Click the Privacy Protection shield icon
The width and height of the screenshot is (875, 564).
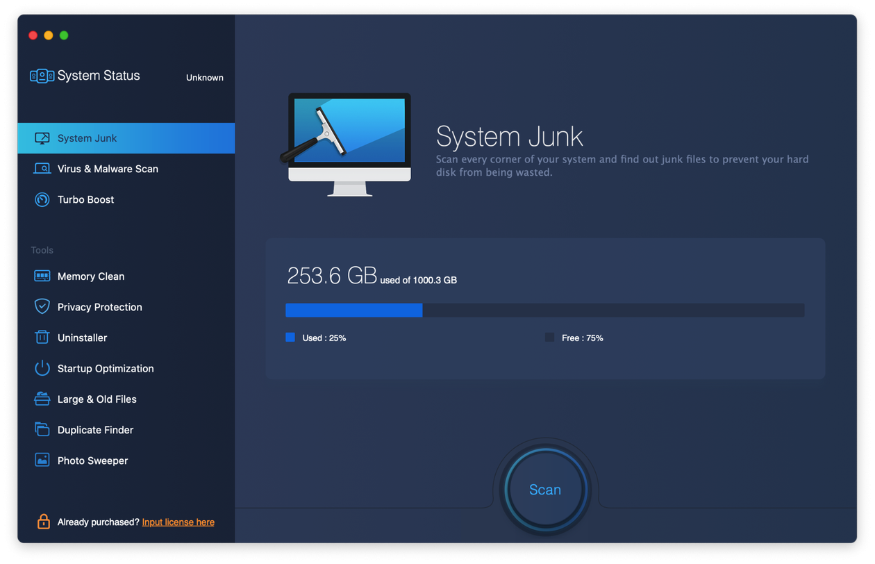coord(42,307)
